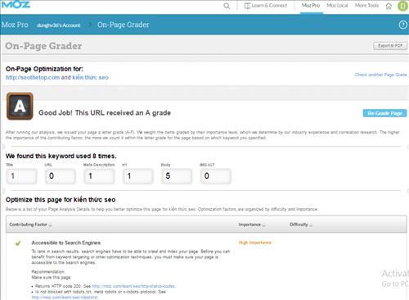
Task: Open the account selector in the breadcrumb
Action: pos(58,25)
